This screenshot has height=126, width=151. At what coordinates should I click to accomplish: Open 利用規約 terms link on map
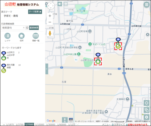(129, 121)
